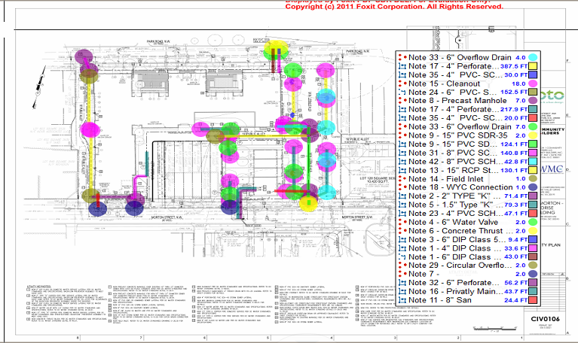The height and width of the screenshot is (343, 578).
Task: Select the Note 14 - Field Inlet legend row
Action: point(468,179)
